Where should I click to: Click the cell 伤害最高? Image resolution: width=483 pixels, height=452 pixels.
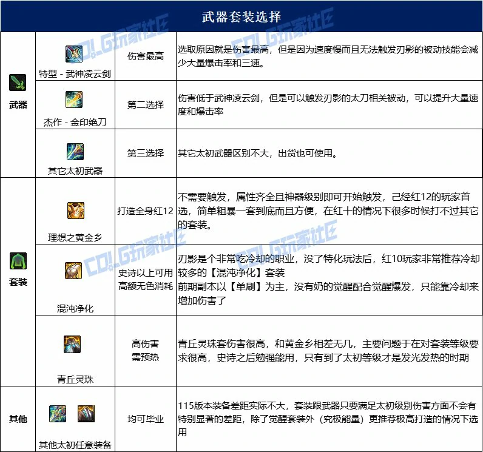click(146, 56)
